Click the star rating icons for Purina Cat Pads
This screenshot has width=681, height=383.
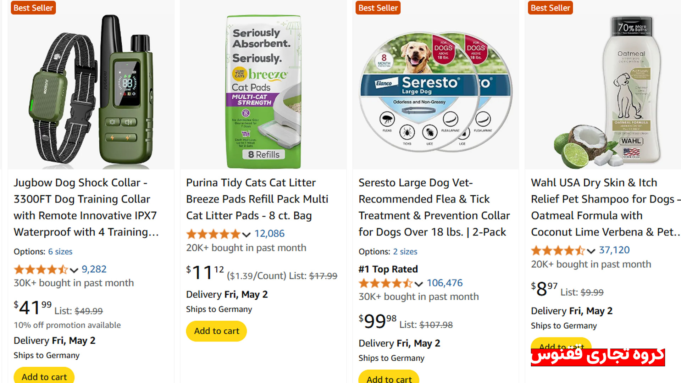point(213,234)
